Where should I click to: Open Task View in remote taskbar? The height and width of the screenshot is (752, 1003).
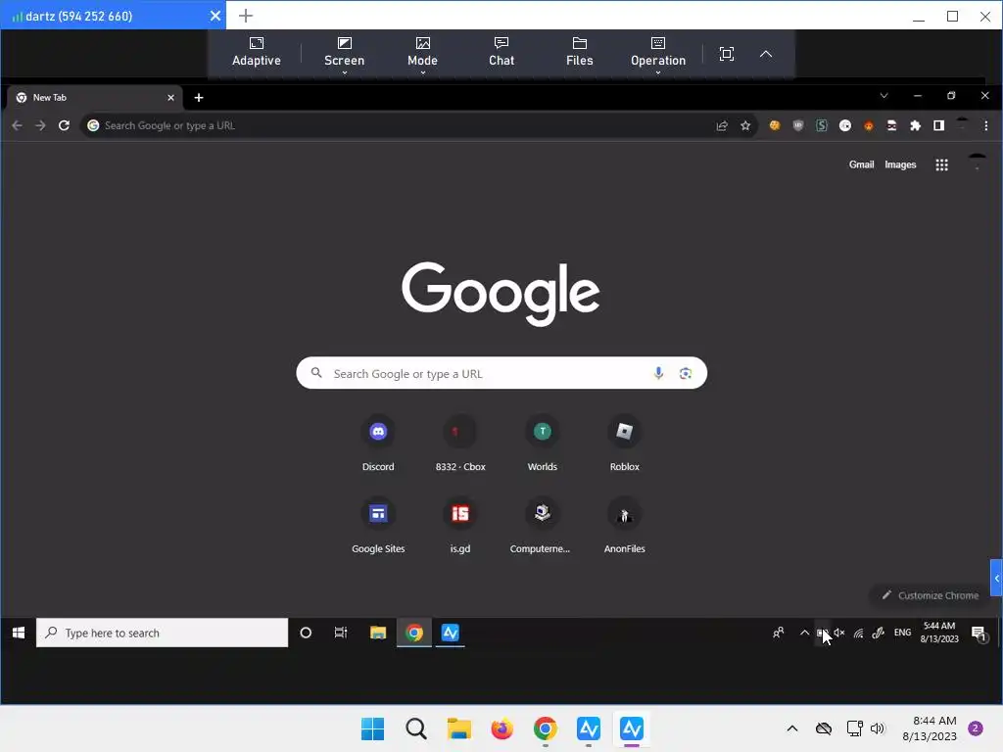tap(340, 633)
